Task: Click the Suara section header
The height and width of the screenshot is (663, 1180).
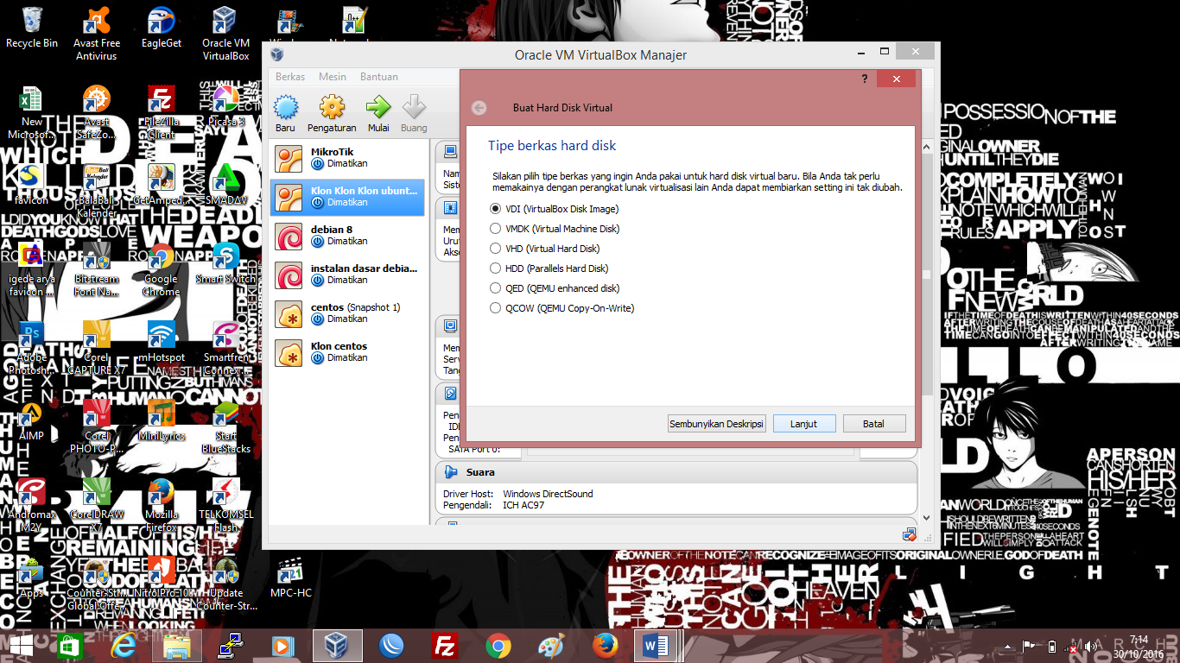Action: [676, 472]
